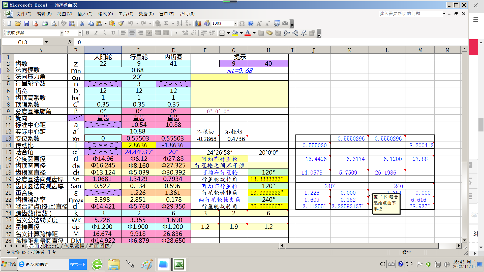Sort descending Z to A
The height and width of the screenshot is (272, 484).
click(x=188, y=23)
